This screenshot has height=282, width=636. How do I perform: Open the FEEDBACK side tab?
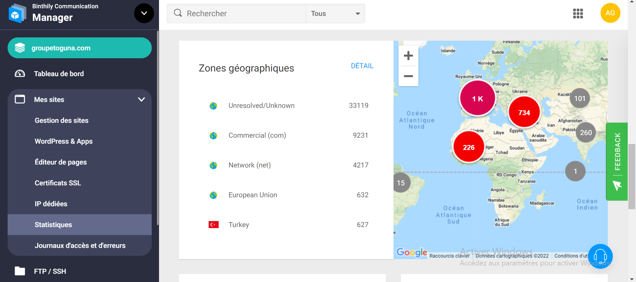(x=617, y=162)
